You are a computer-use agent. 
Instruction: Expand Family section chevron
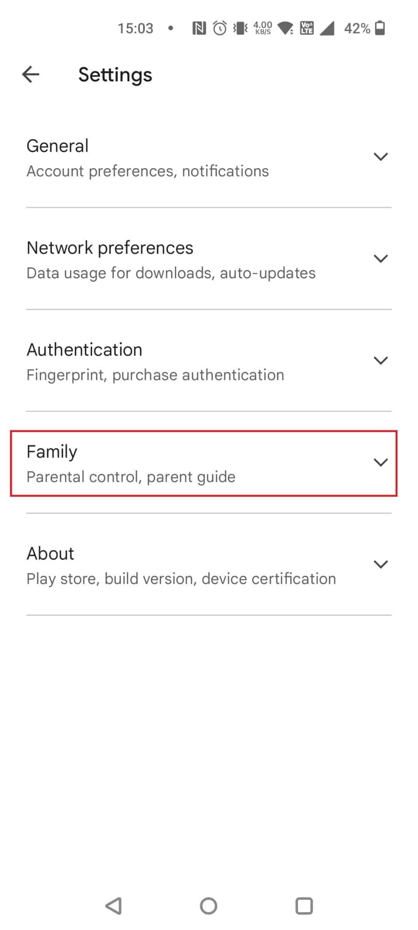point(381,462)
